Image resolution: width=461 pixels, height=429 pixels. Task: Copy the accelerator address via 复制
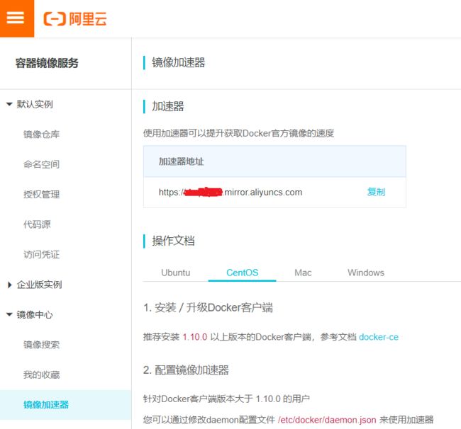377,192
